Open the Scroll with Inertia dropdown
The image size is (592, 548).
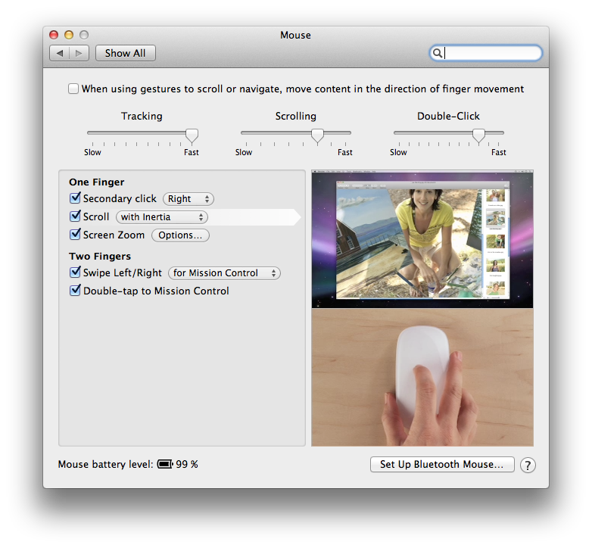point(161,217)
